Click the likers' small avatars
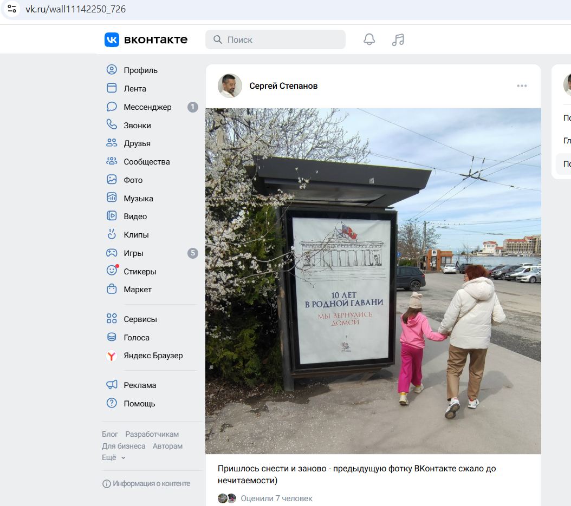The image size is (571, 506). [x=227, y=498]
